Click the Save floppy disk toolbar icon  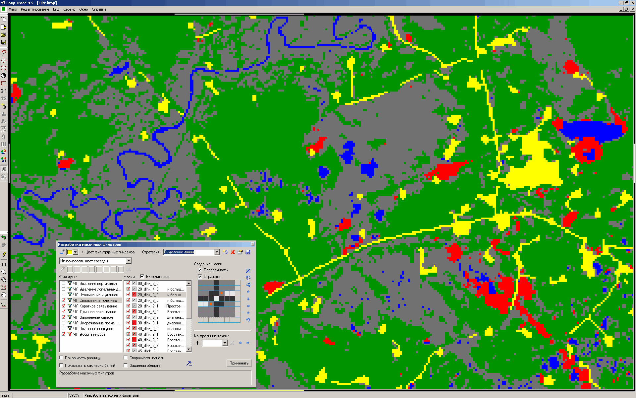pyautogui.click(x=4, y=42)
